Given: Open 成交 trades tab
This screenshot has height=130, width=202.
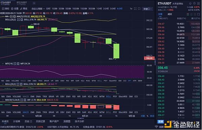Looking at the screenshot, I should pos(170,14).
